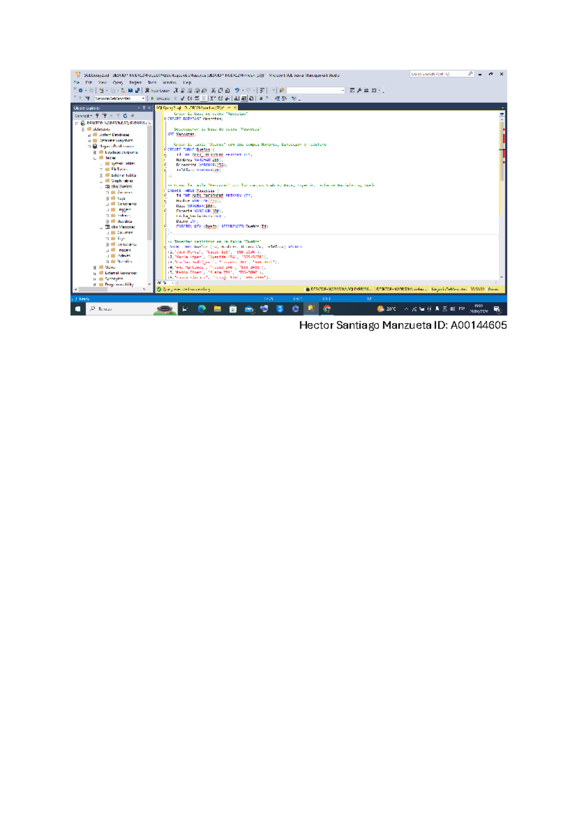Open the wrench Properties icon in toolbar
Image resolution: width=577 pixels, height=816 pixels.
(x=359, y=90)
